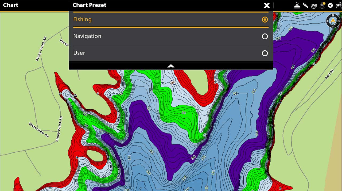Close the Chart Preset menu with X
The image size is (342, 191).
click(x=267, y=5)
